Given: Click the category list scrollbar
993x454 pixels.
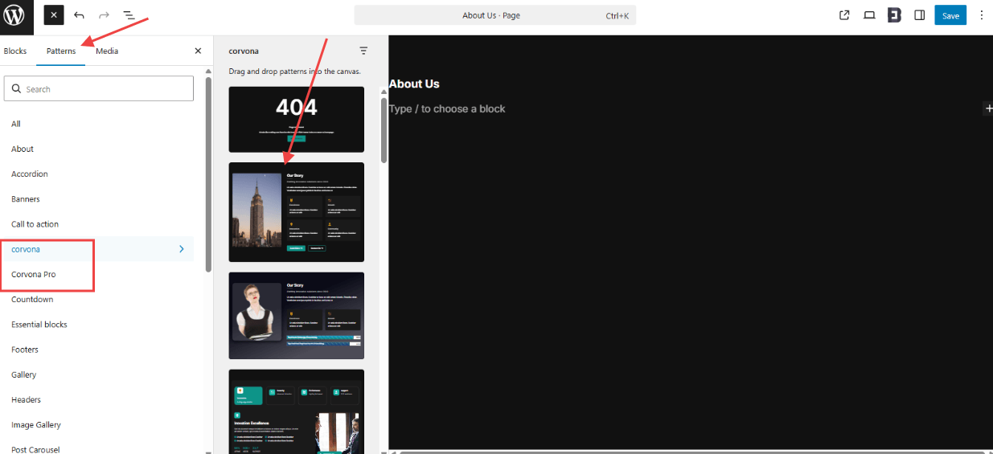Looking at the screenshot, I should pos(209,175).
